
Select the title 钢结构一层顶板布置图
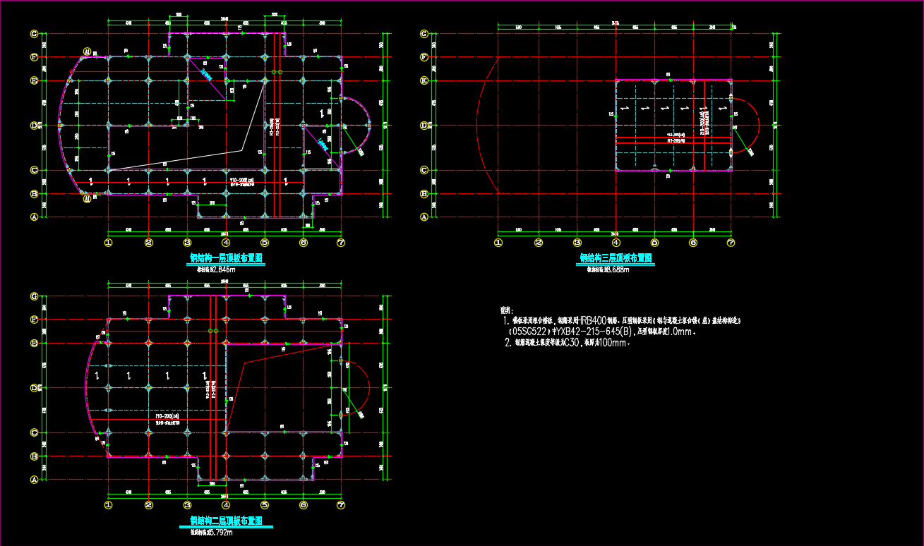pyautogui.click(x=226, y=259)
